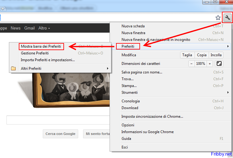Select Importa Preferiti e impostazioni
The image size is (233, 158).
60,60
